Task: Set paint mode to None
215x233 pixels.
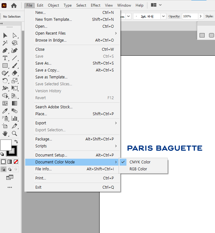Action: click(x=16, y=162)
